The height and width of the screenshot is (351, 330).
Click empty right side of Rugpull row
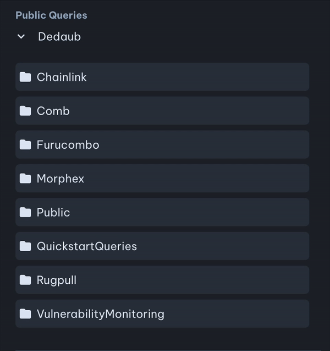pyautogui.click(x=220, y=280)
